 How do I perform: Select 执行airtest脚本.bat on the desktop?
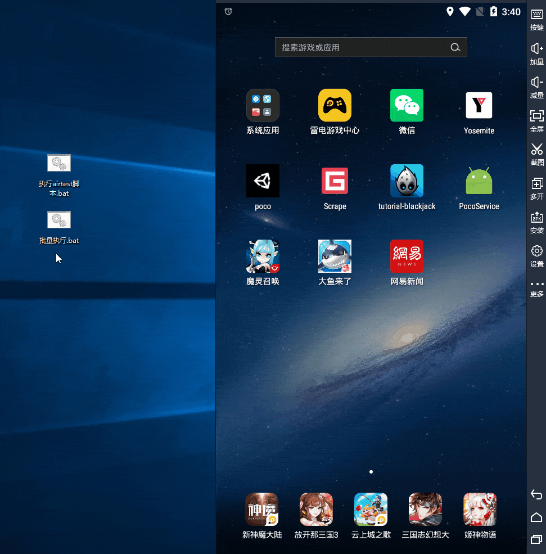tap(59, 175)
